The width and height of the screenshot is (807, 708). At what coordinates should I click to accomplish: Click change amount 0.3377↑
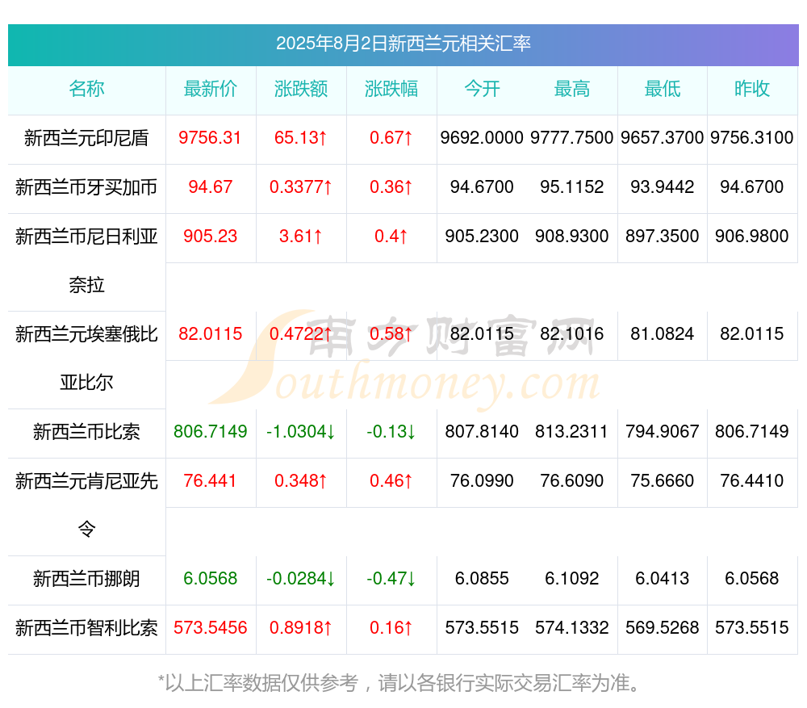point(300,186)
